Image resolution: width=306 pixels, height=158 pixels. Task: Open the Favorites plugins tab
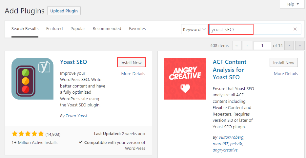click(x=137, y=29)
